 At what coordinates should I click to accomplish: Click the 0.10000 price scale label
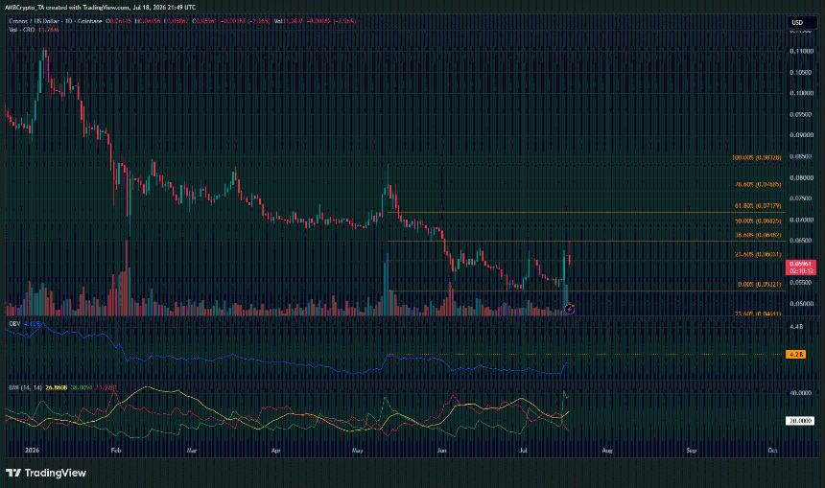[802, 93]
